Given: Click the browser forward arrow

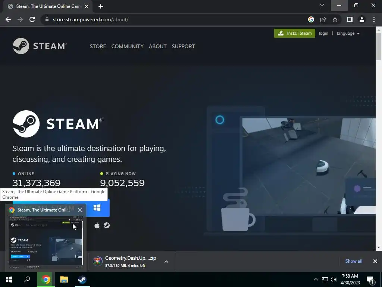Looking at the screenshot, I should tap(20, 19).
